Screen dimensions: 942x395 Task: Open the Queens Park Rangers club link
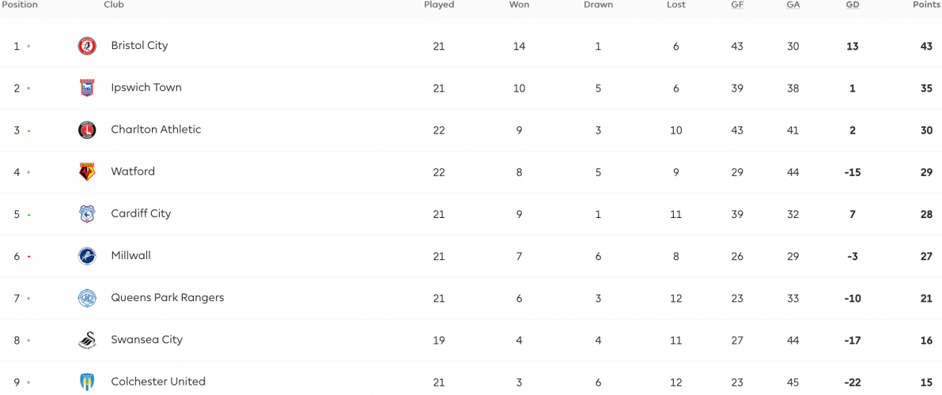click(168, 298)
